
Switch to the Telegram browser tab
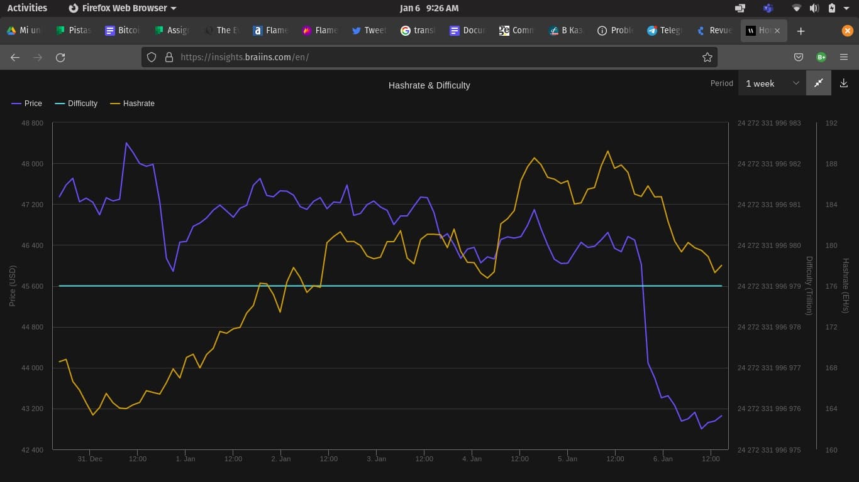664,30
